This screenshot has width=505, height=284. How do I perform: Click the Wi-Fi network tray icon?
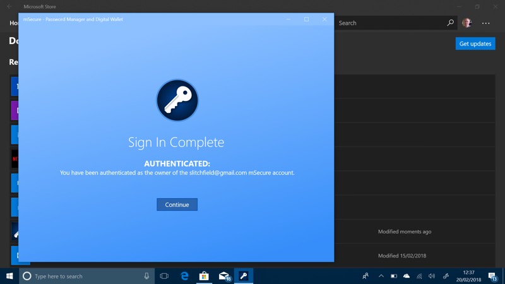(419, 276)
